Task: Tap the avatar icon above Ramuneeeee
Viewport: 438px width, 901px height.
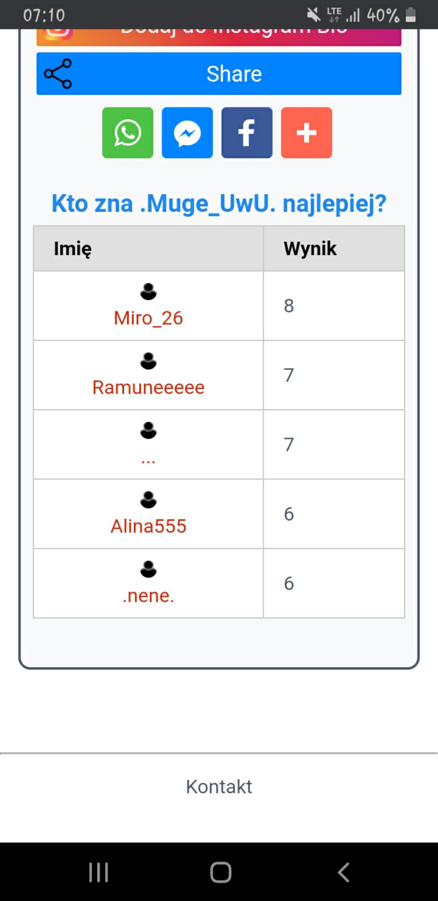Action: point(148,361)
